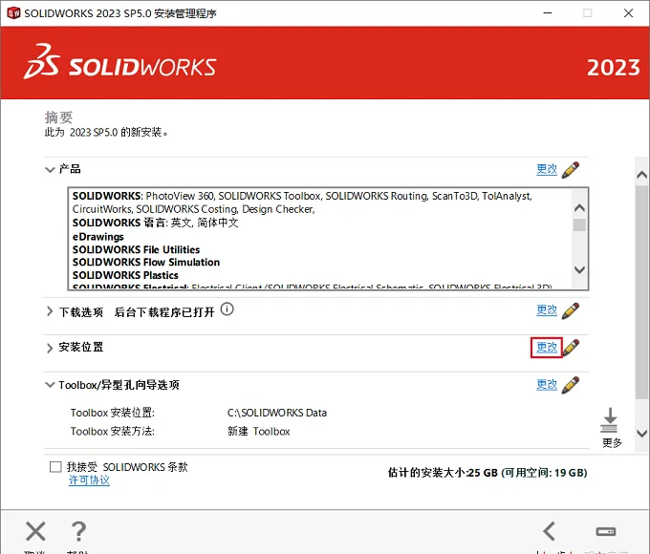The height and width of the screenshot is (554, 650).
Task: Open the 许可协议 license link
Action: (89, 480)
